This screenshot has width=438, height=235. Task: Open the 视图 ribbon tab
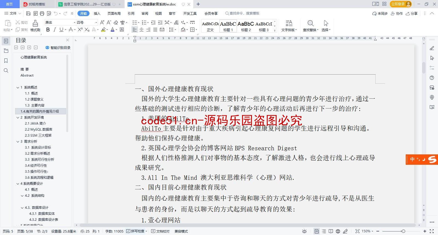[158, 13]
